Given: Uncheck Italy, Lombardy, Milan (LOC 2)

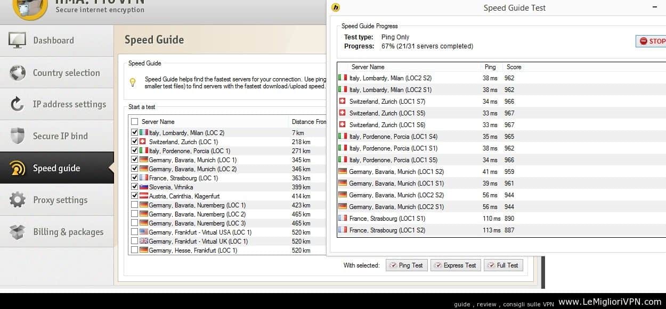Looking at the screenshot, I should [x=134, y=133].
